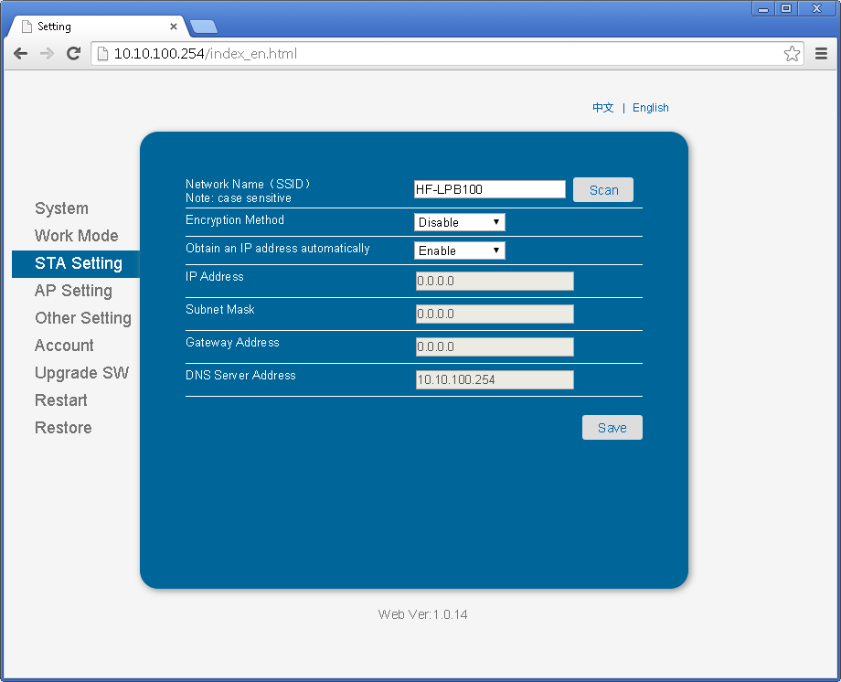Open the Obtain IP address automatically dropdown
The height and width of the screenshot is (682, 841).
tap(459, 250)
